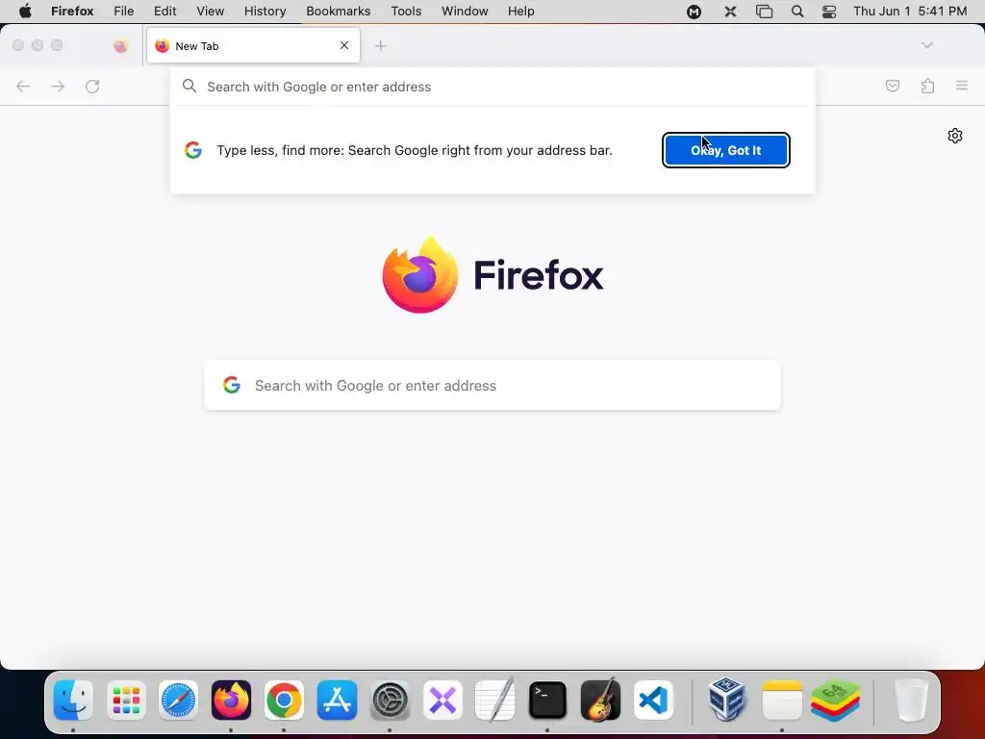Click the M circle menu bar icon
985x739 pixels.
pyautogui.click(x=694, y=12)
